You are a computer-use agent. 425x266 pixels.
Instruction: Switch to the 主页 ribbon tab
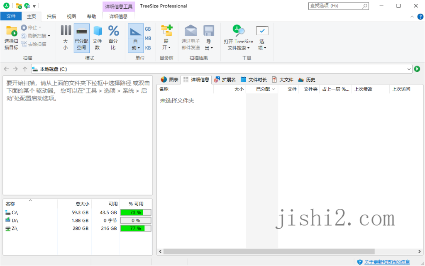31,17
